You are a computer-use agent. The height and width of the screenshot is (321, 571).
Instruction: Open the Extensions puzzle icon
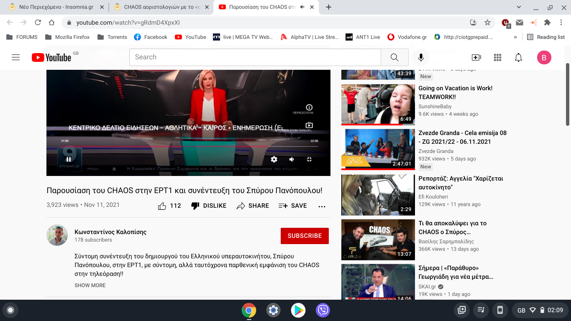(x=547, y=23)
